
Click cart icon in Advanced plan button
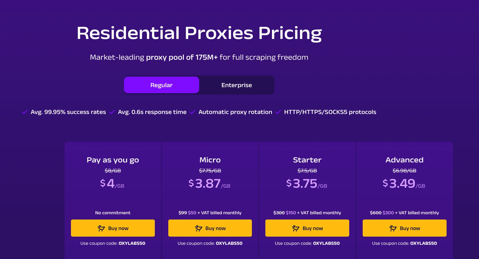(393, 228)
